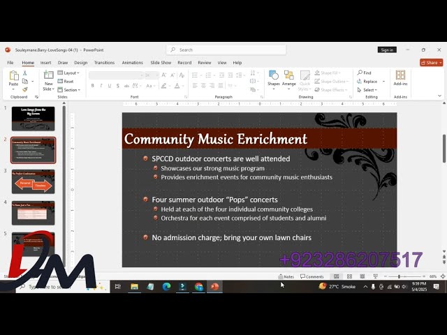Select slide 4 thumbnail with the table
447x335 pixels.
33,213
